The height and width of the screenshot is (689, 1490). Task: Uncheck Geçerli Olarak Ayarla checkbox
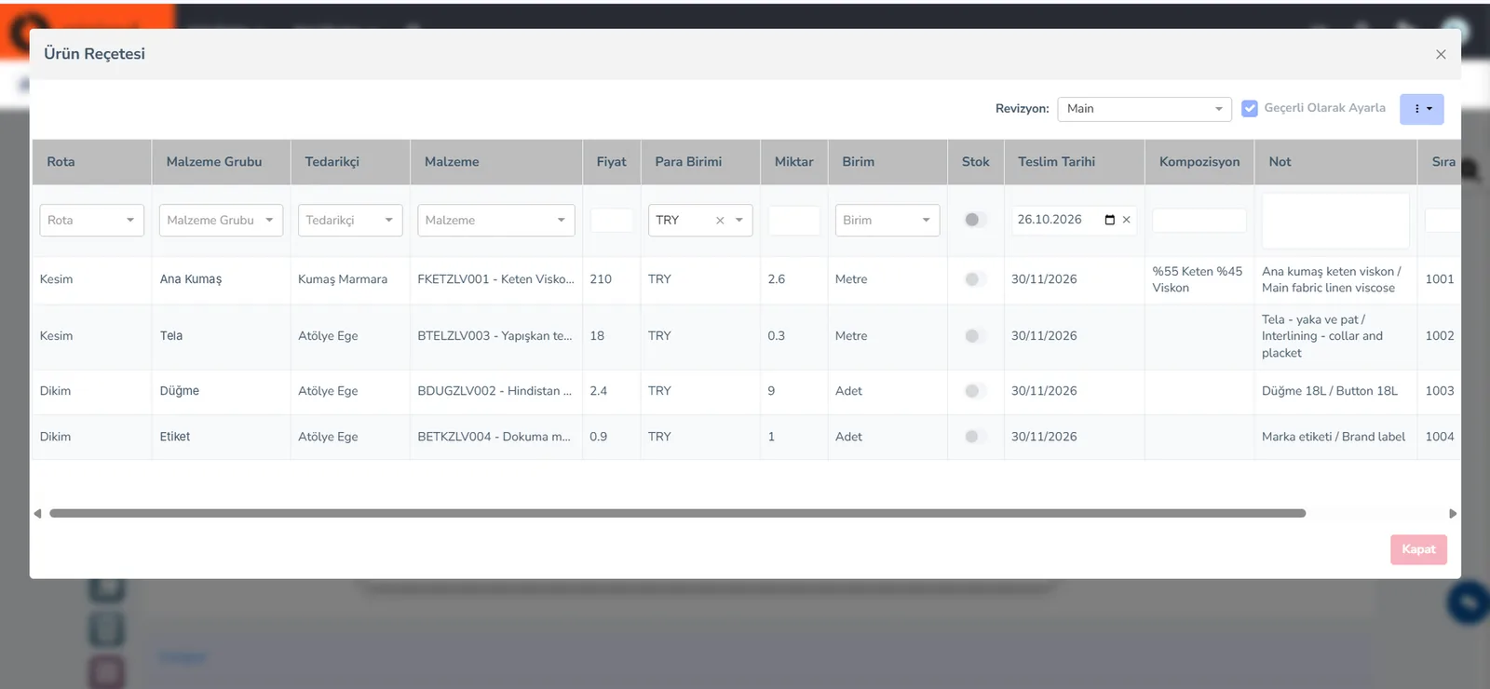point(1250,109)
